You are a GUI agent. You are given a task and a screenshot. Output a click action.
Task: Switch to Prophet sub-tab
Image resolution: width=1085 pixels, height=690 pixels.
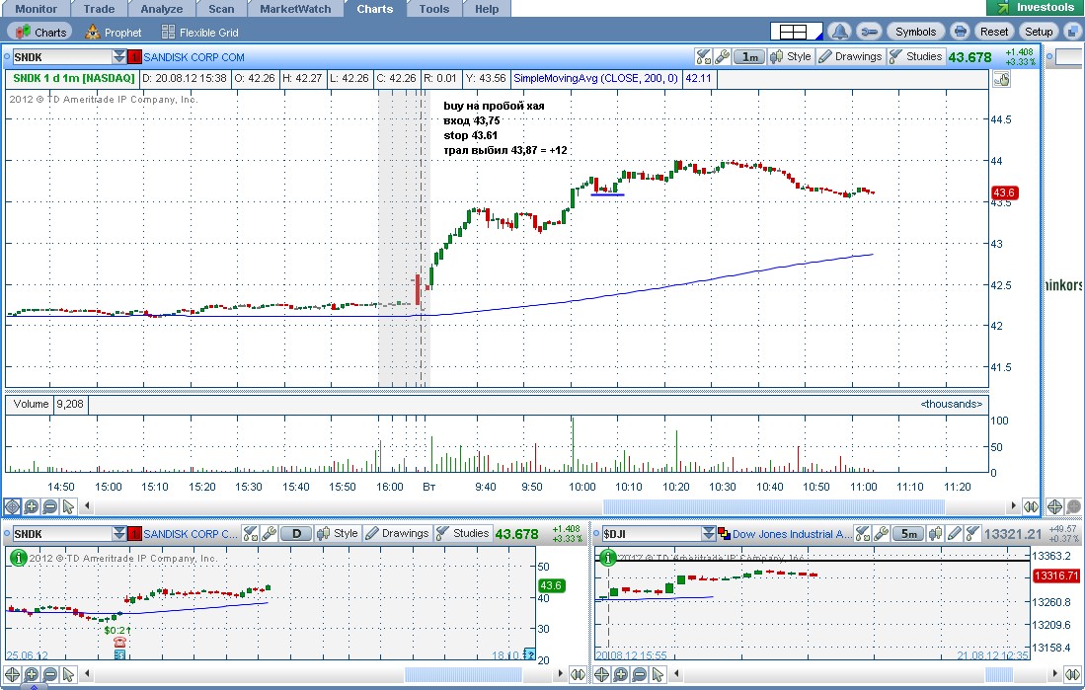pyautogui.click(x=113, y=32)
